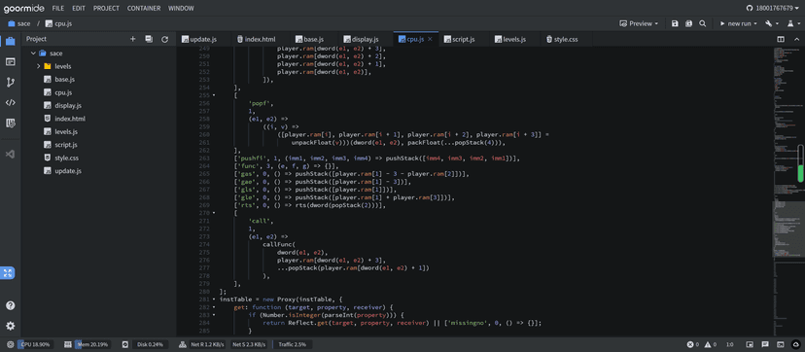Screen dimensions: 805x352
Task: Close the cpu.js tab
Action: pyautogui.click(x=431, y=39)
